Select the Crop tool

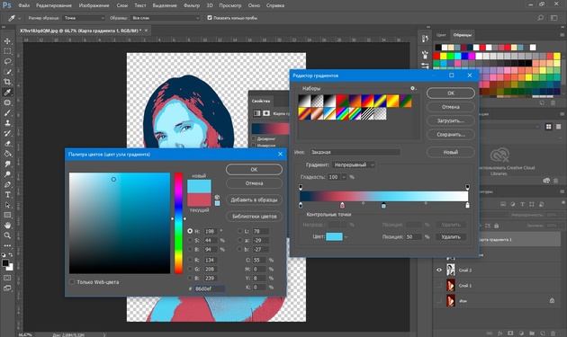7,82
